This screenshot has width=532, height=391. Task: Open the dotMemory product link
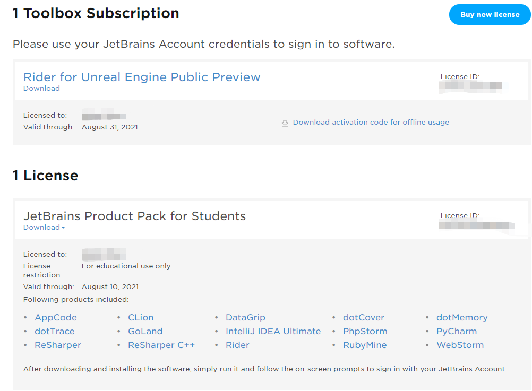coord(462,317)
